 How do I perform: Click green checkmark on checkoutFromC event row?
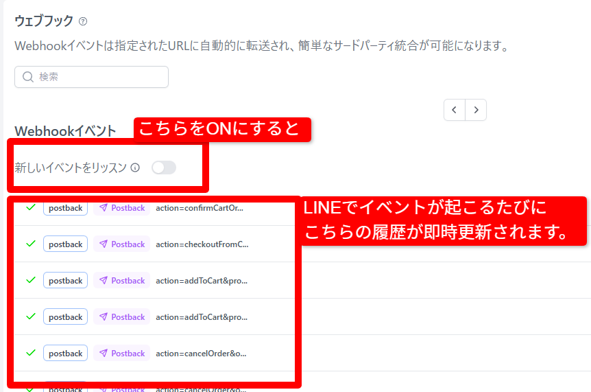(30, 244)
